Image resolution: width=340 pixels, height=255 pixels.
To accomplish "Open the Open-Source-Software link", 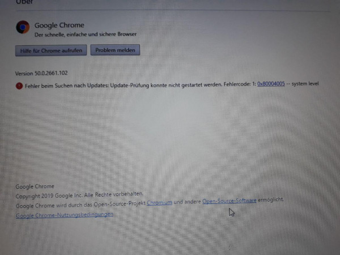I will (229, 201).
